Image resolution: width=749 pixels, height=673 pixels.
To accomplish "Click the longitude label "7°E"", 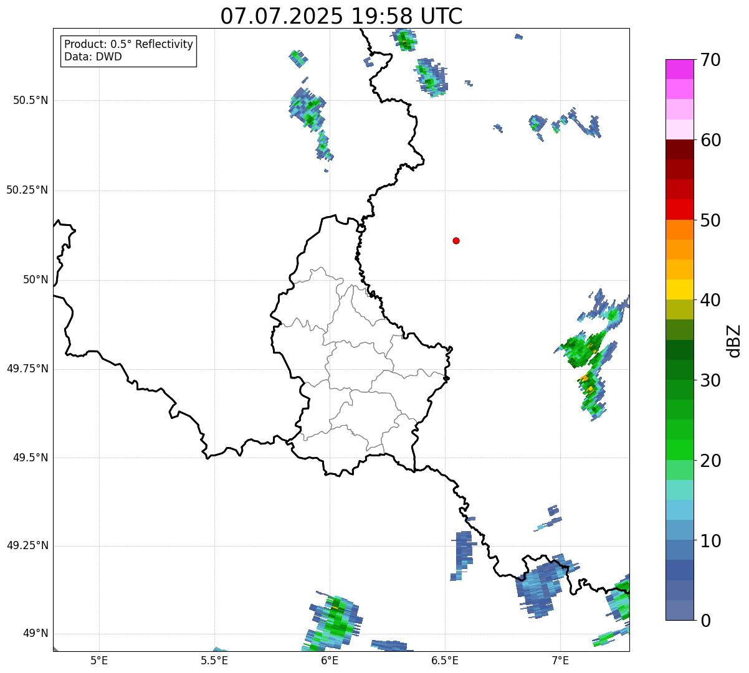I will pos(560,661).
